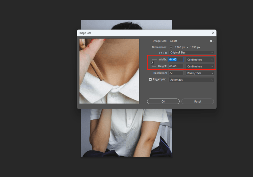
Task: Click the Resolution label text
Action: pyautogui.click(x=160, y=73)
